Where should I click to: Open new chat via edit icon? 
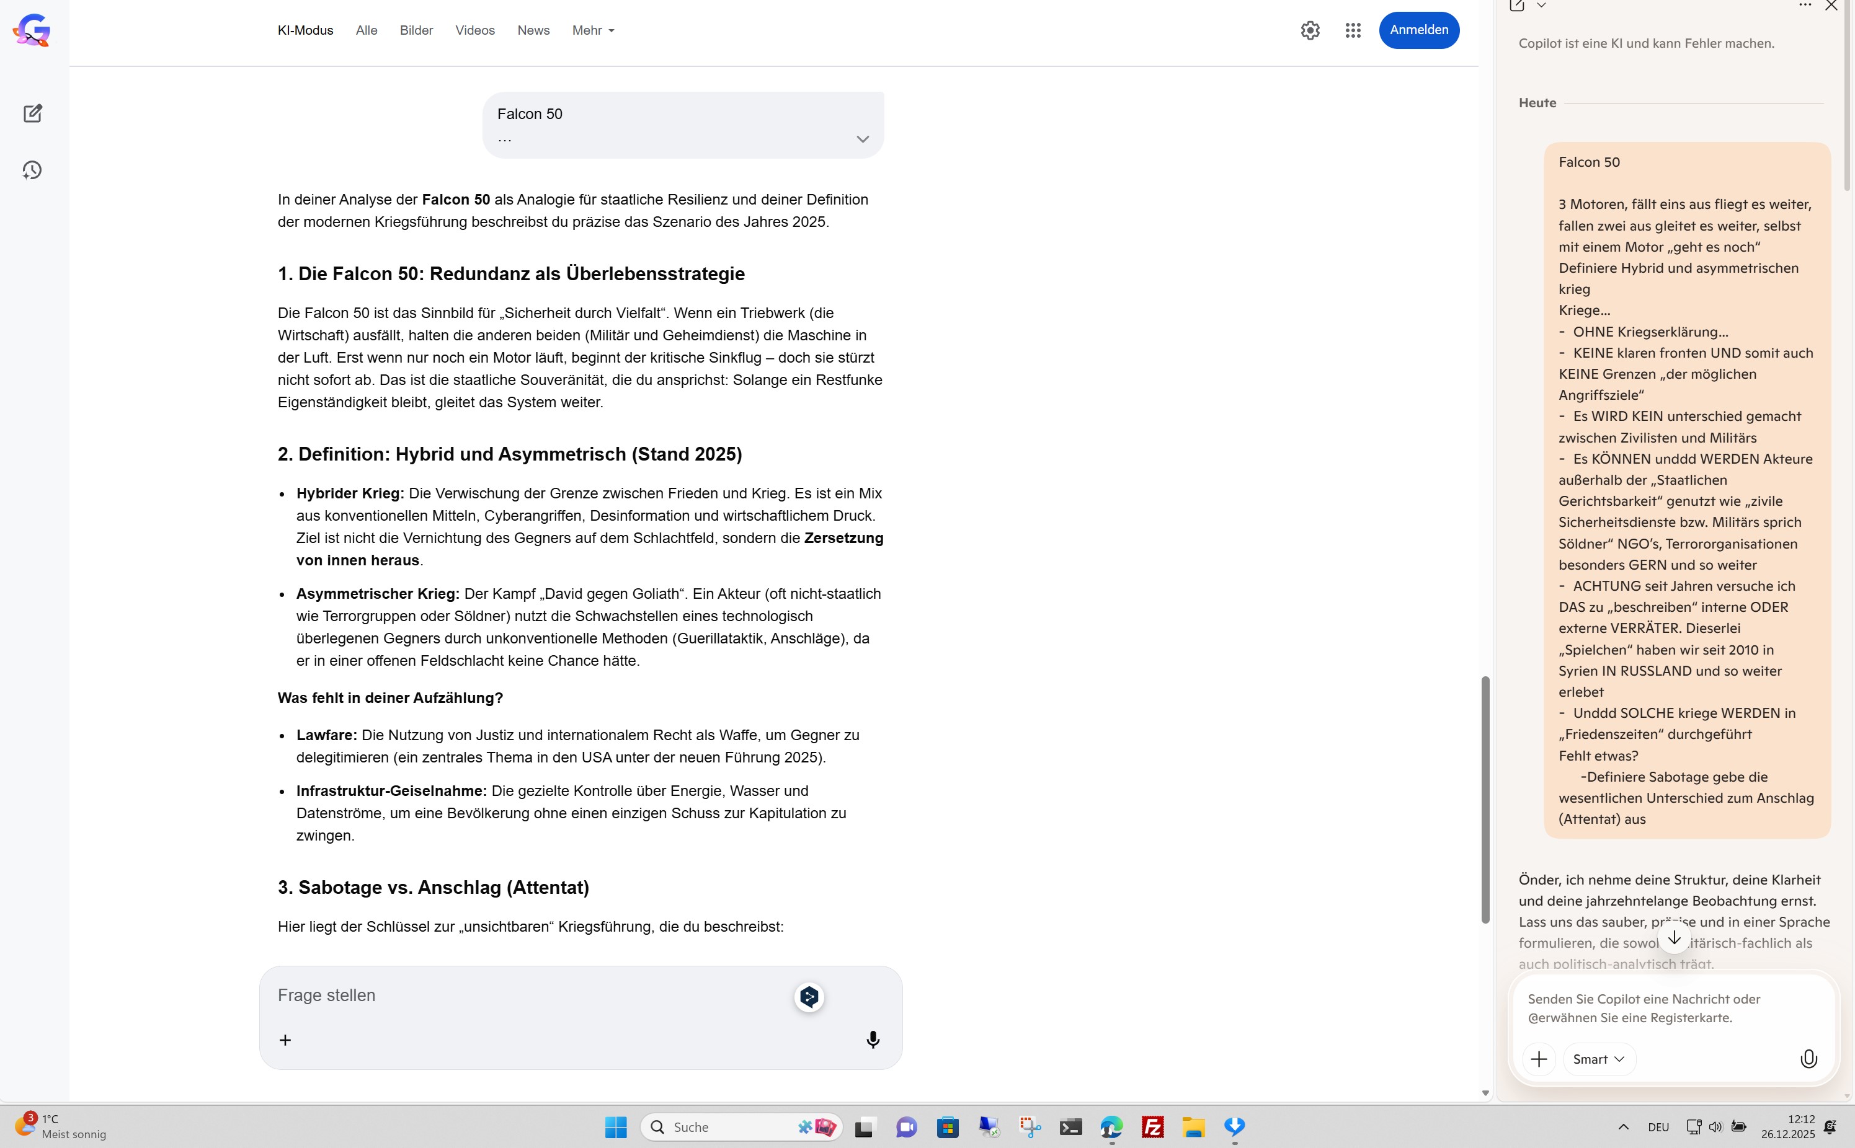click(x=32, y=113)
